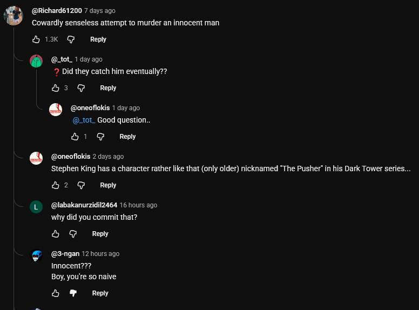This screenshot has width=419, height=310.
Task: Click the "7 days ago" comment timestamp
Action: [99, 11]
